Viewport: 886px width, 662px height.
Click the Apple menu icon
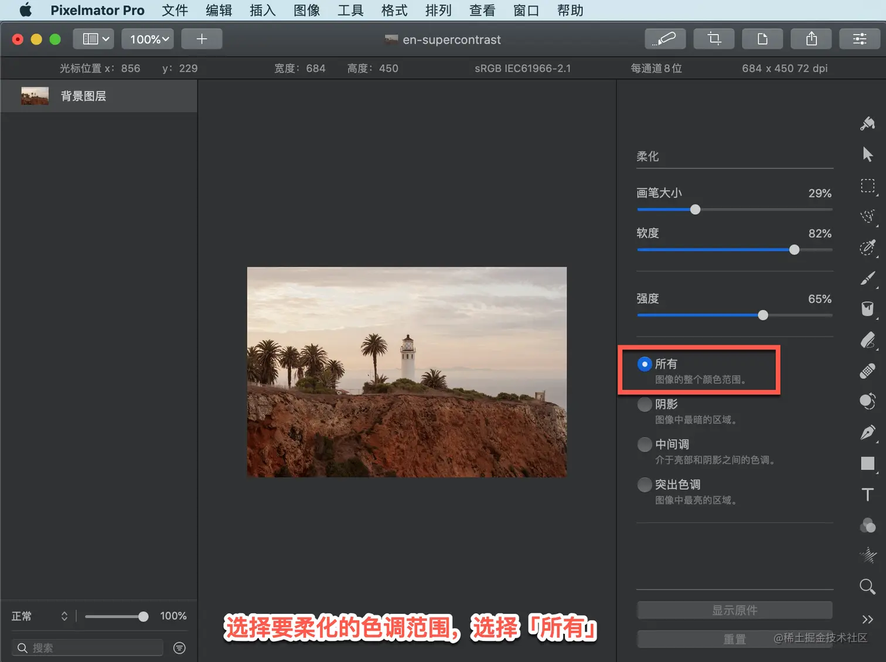[26, 10]
